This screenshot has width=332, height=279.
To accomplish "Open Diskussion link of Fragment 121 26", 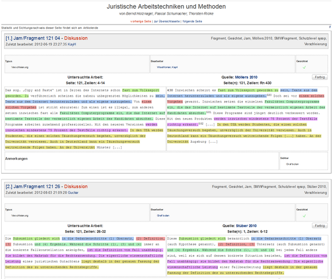I will coord(76,186).
